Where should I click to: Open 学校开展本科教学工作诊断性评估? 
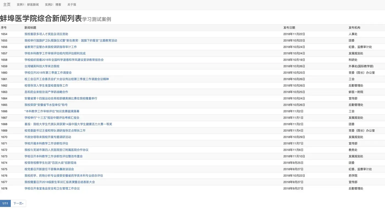coord(46,143)
